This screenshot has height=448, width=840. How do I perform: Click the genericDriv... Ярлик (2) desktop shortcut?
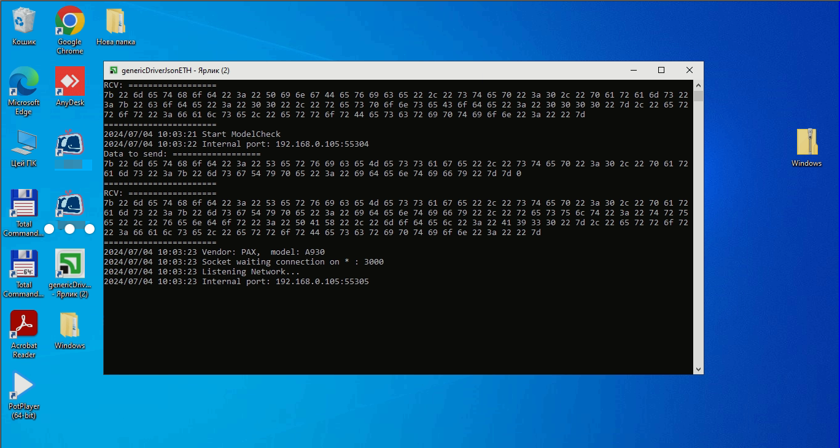coord(69,265)
